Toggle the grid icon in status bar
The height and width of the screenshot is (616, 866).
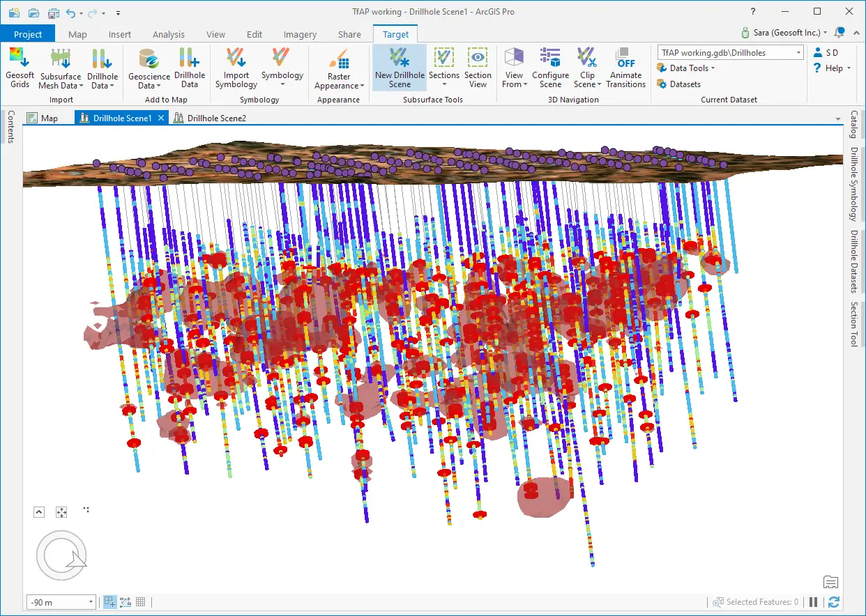click(140, 602)
